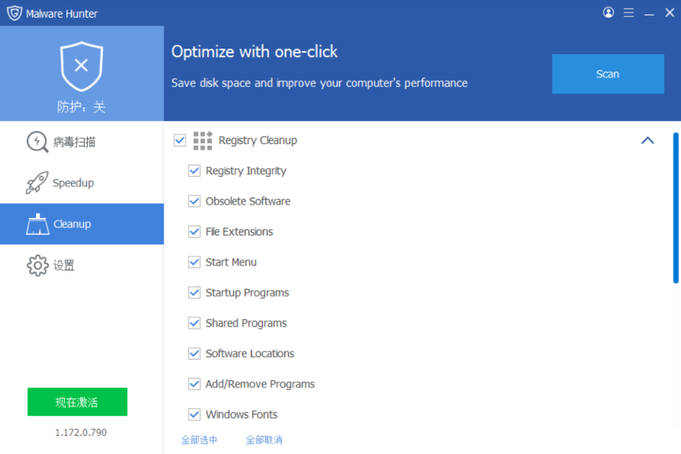Select the broom icon for Cleanup
Screen dimensions: 681x454
click(37, 223)
